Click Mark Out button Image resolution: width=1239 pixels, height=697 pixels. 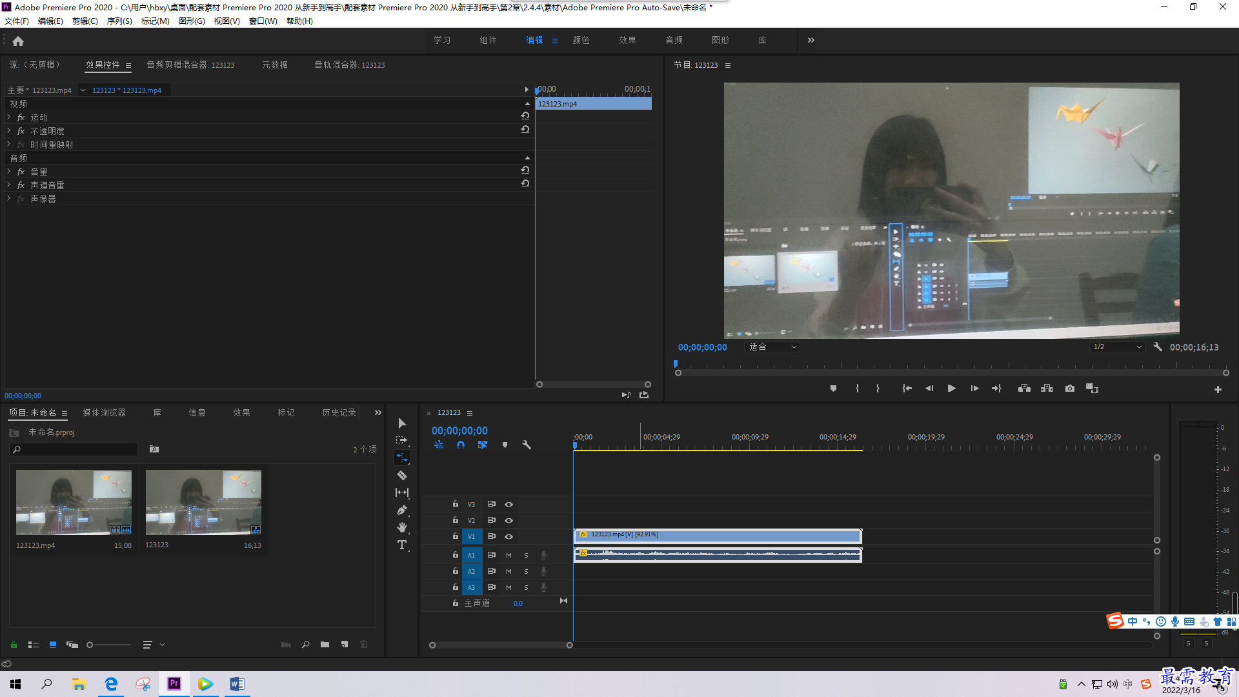point(878,389)
